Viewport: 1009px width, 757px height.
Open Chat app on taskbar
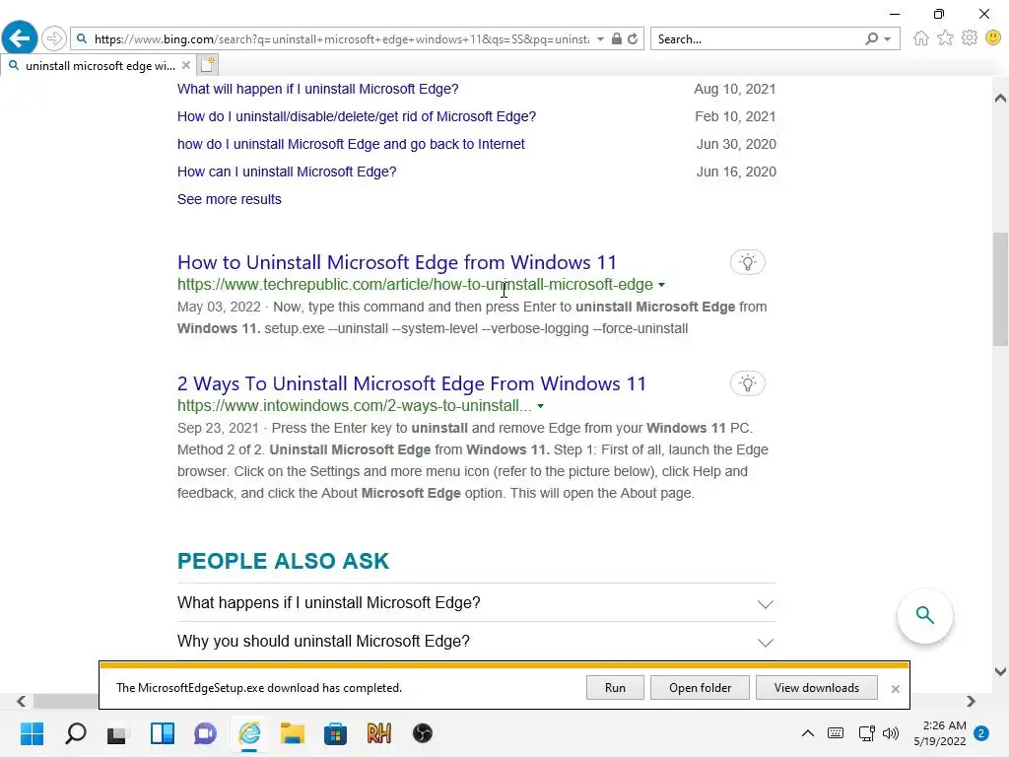point(205,733)
